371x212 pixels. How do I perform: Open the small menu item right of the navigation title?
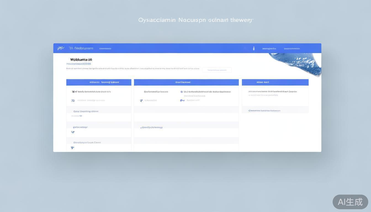click(105, 49)
